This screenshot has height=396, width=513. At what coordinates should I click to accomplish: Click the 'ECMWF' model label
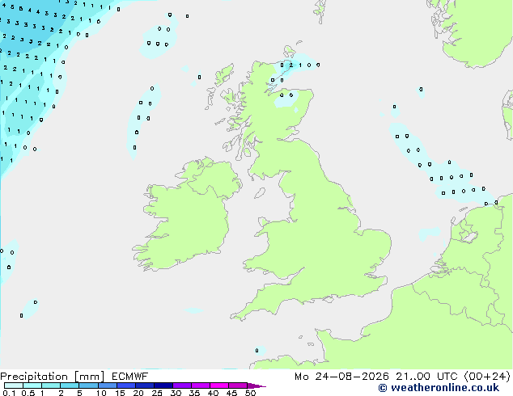click(130, 377)
